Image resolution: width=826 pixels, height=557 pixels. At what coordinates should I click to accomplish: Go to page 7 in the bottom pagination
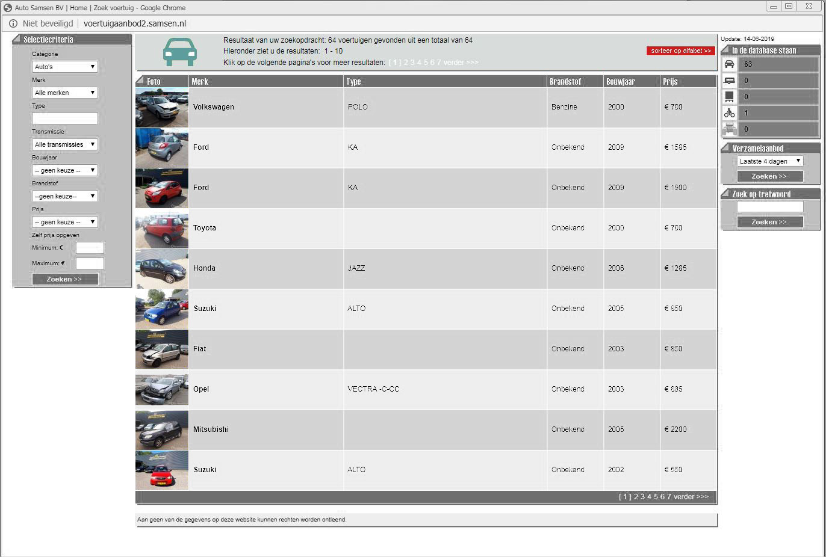click(669, 497)
